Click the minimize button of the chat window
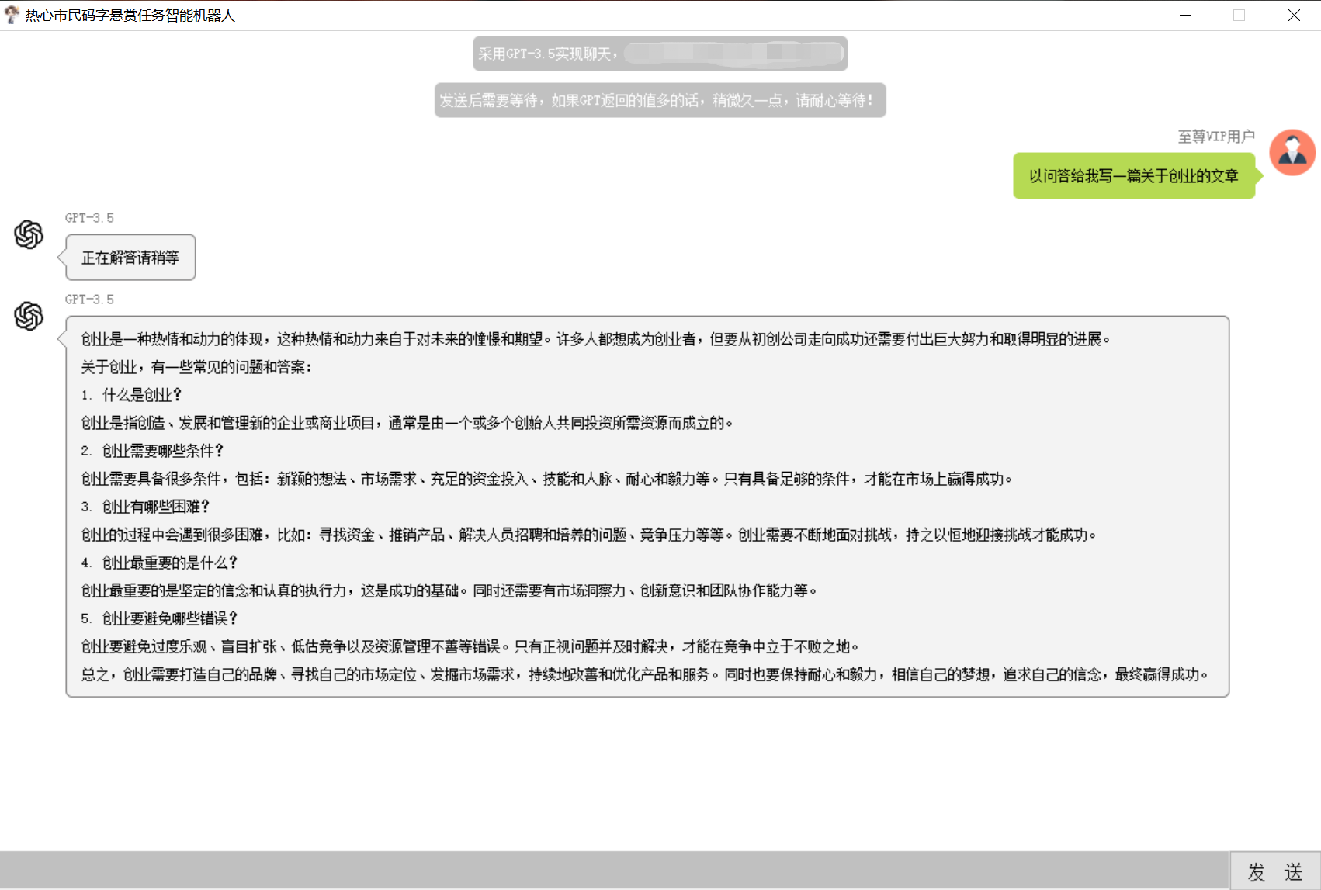 (1184, 15)
